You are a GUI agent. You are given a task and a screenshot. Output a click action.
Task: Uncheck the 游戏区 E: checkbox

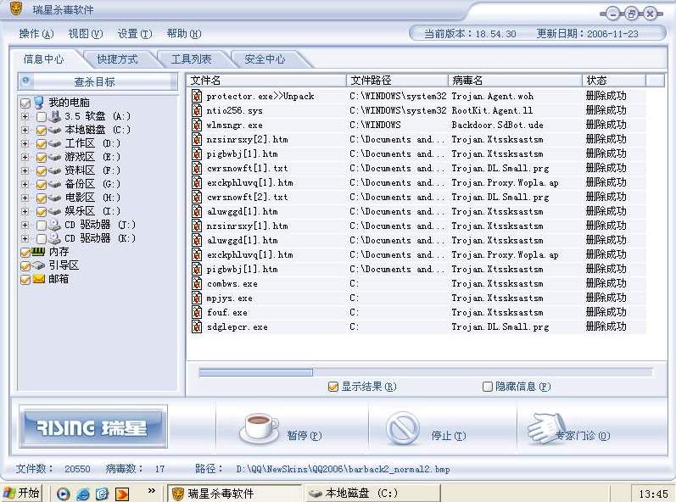[42, 157]
